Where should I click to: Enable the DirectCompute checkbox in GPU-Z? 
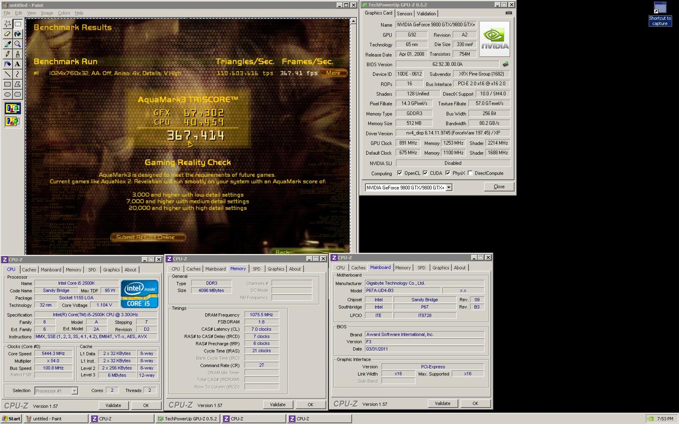coord(470,173)
